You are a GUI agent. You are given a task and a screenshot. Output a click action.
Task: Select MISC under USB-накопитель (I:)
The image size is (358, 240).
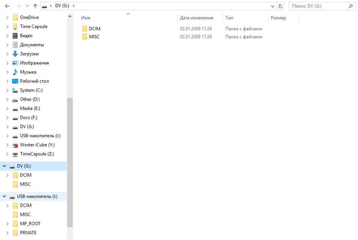(x=25, y=215)
